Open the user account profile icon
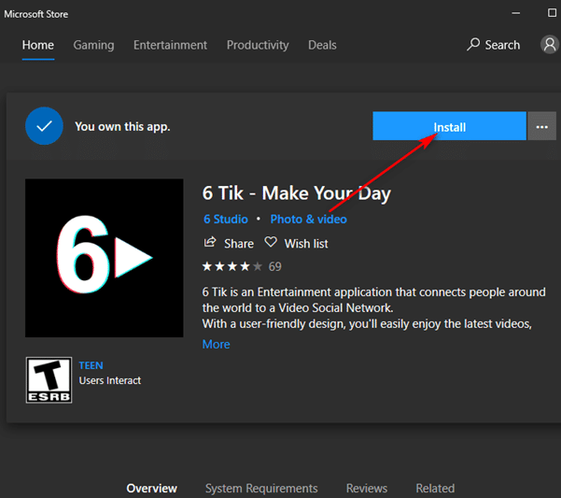 pyautogui.click(x=550, y=45)
